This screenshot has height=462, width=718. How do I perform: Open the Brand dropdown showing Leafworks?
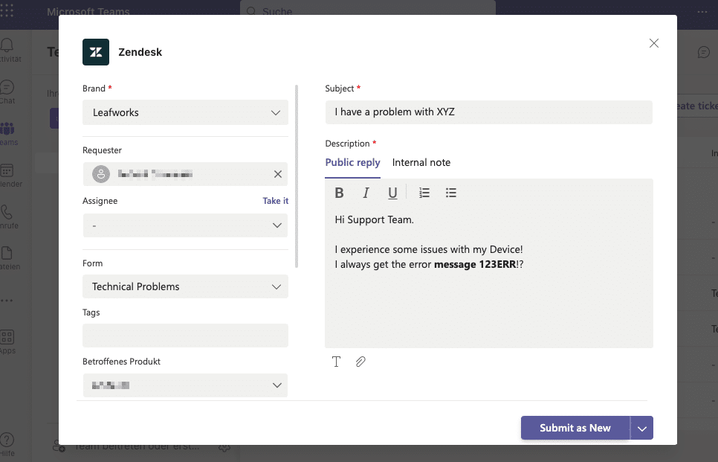pyautogui.click(x=184, y=112)
